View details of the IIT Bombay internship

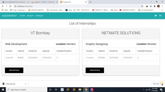(14, 70)
